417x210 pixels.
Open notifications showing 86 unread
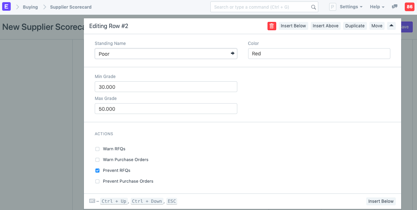409,6
